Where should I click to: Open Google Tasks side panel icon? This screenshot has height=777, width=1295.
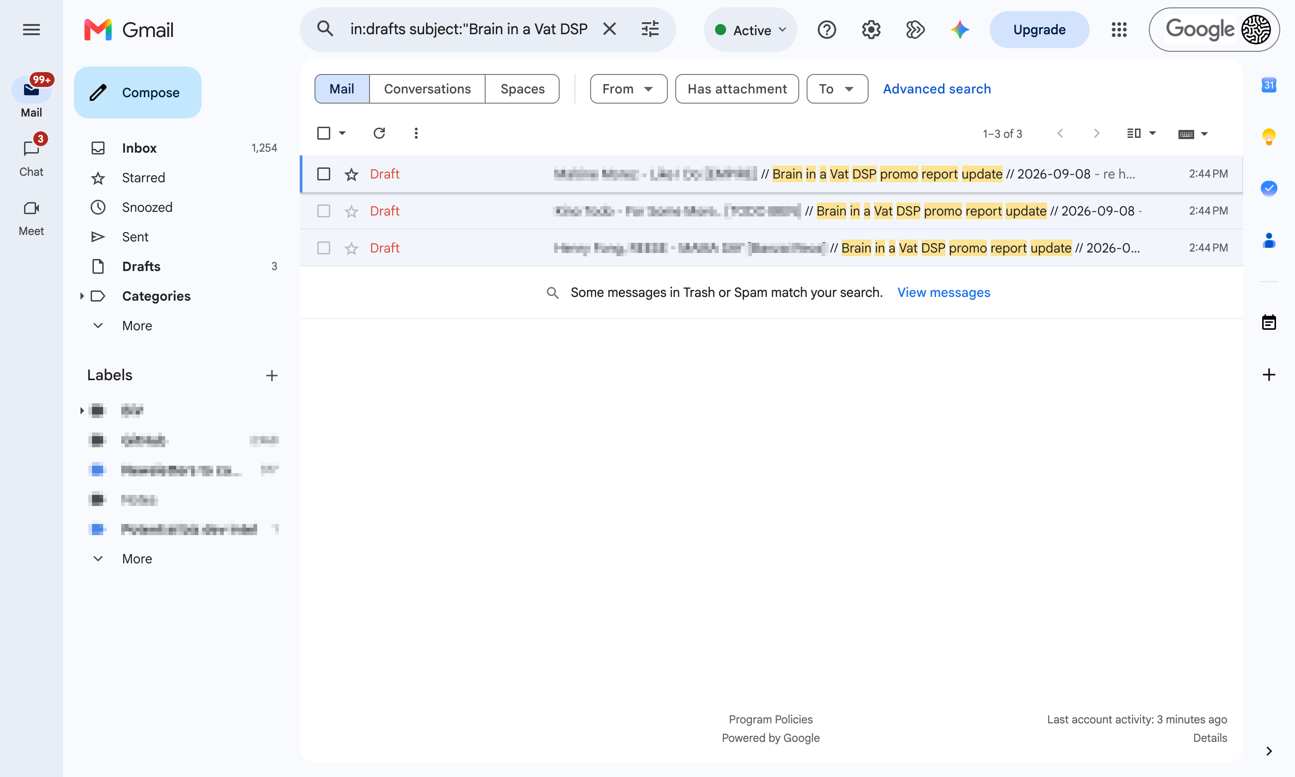(1269, 189)
